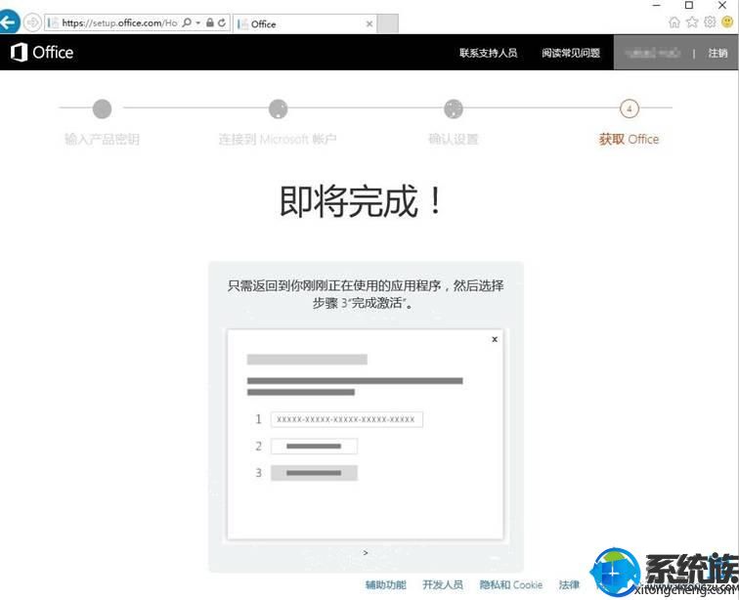739x600 pixels.
Task: Open the address bar dropdown arrow
Action: (197, 22)
